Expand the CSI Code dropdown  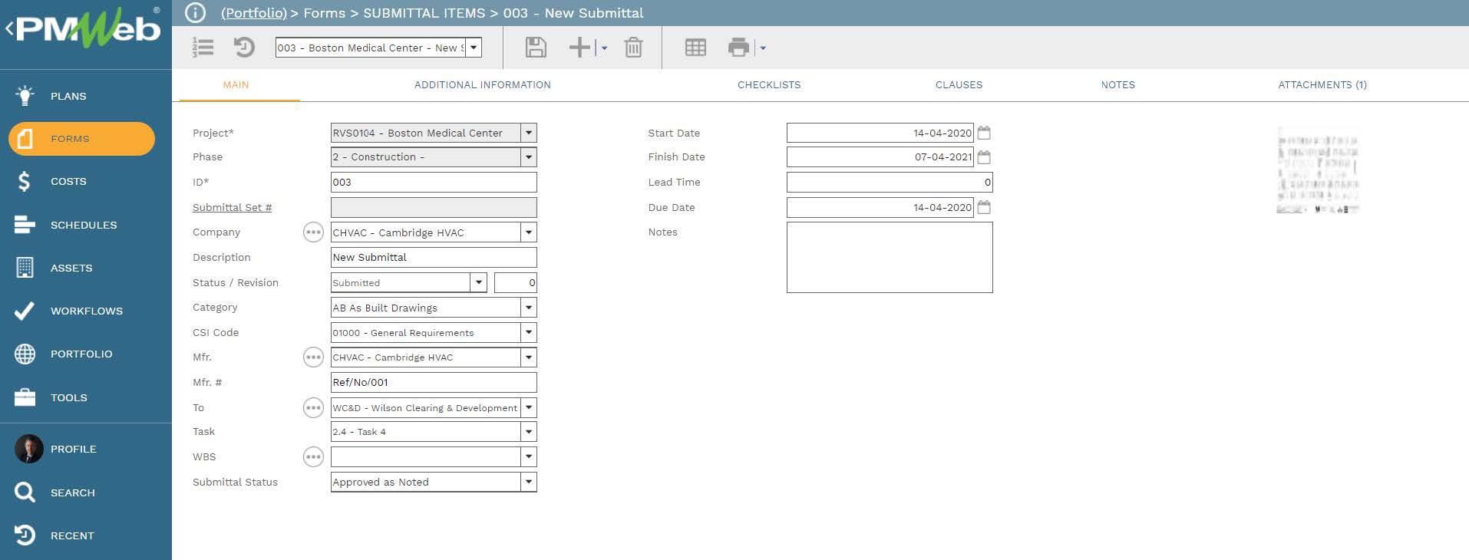pos(528,333)
